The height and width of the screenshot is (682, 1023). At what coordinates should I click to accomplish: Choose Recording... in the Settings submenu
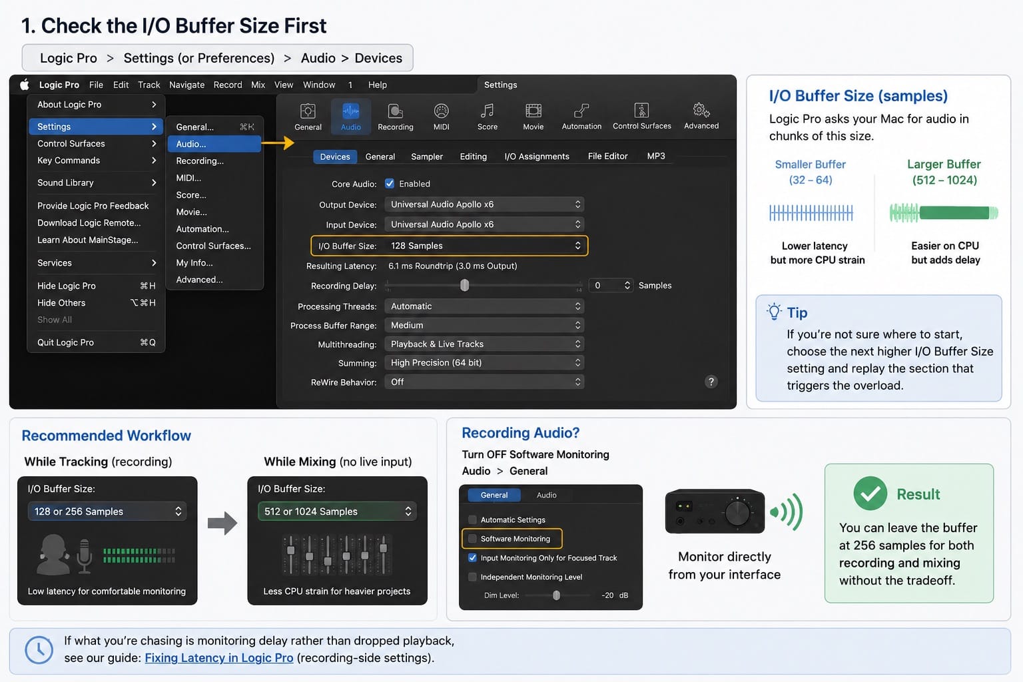214,161
